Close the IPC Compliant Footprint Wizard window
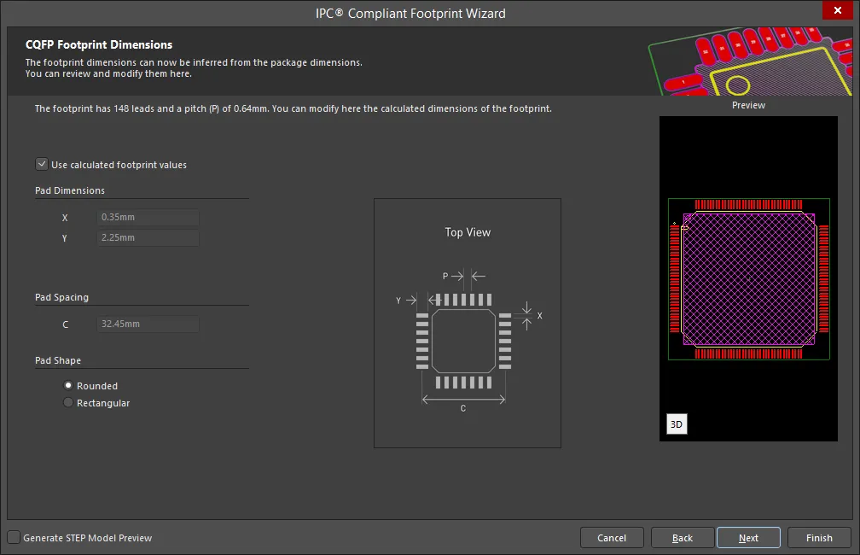Image resolution: width=860 pixels, height=555 pixels. coord(838,10)
